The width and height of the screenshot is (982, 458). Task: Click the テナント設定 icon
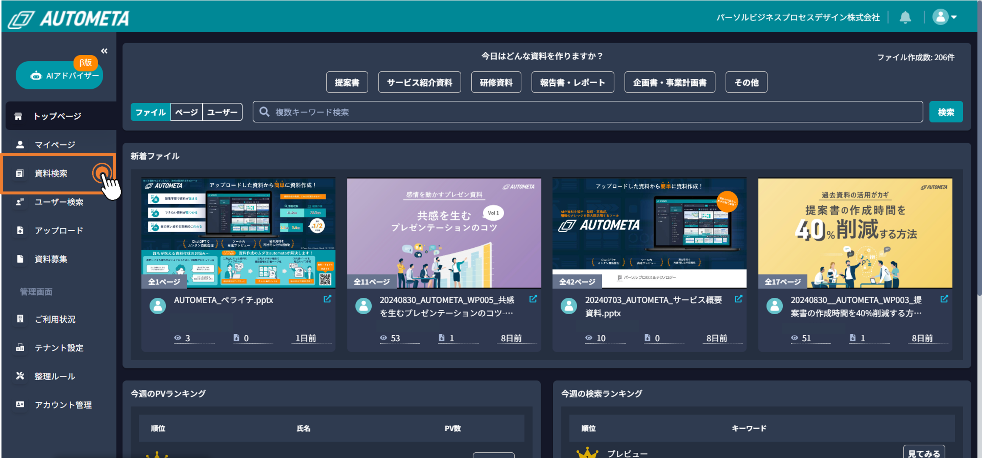(x=20, y=347)
